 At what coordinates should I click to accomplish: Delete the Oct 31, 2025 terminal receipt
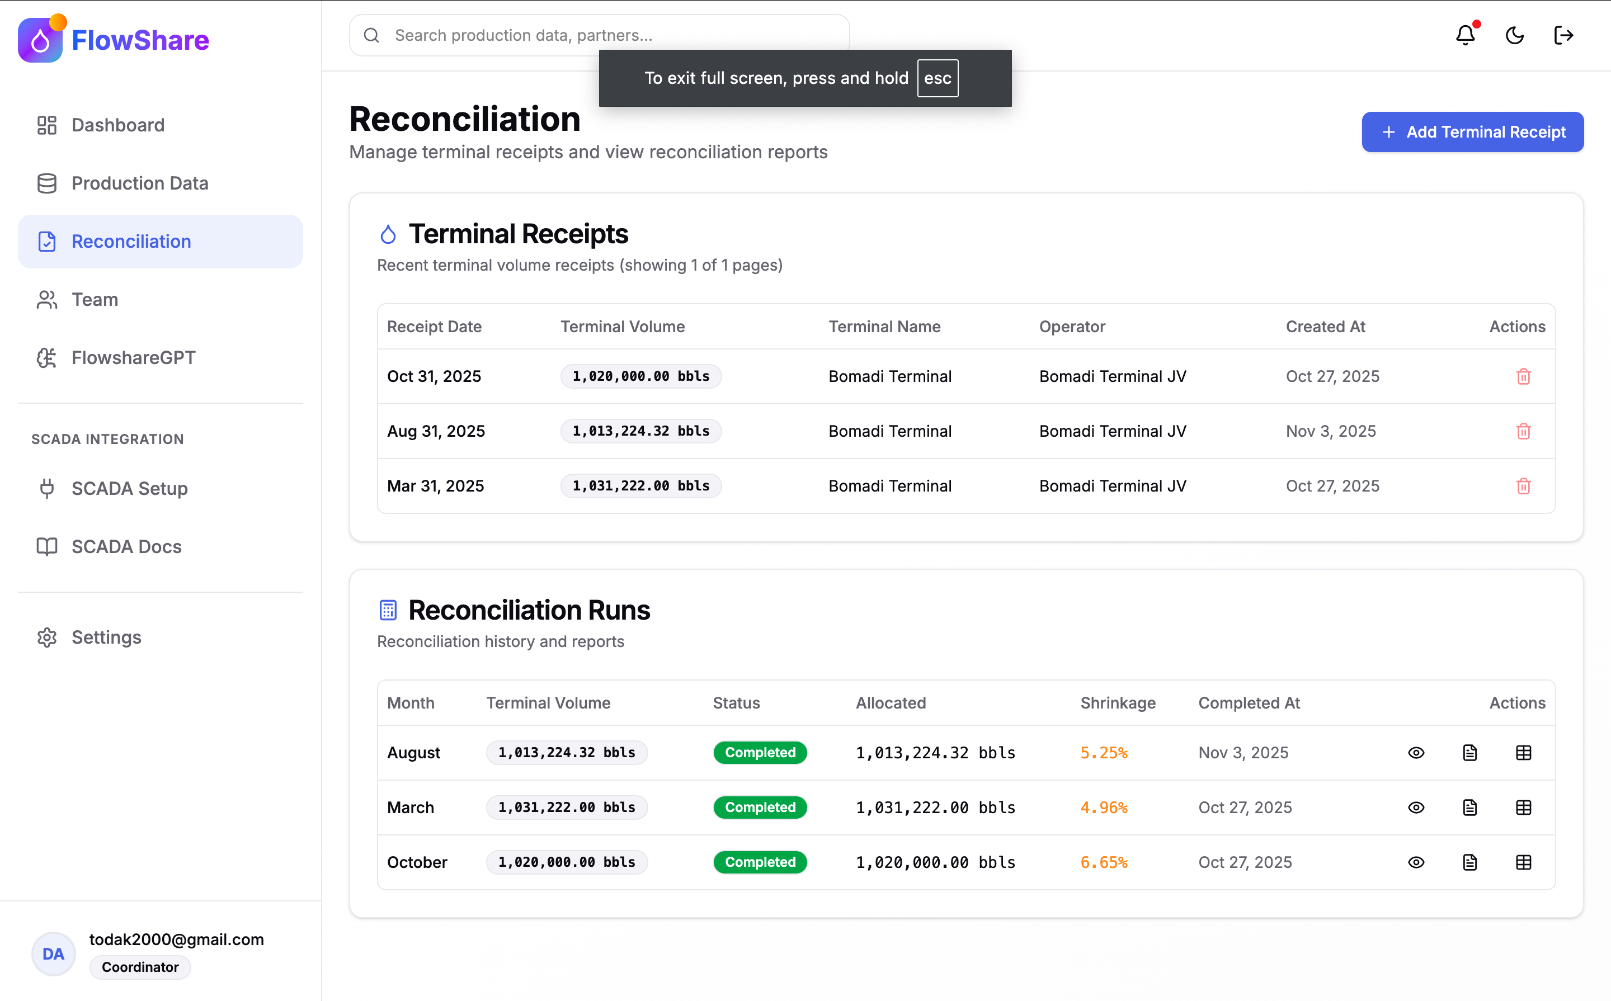(1523, 377)
